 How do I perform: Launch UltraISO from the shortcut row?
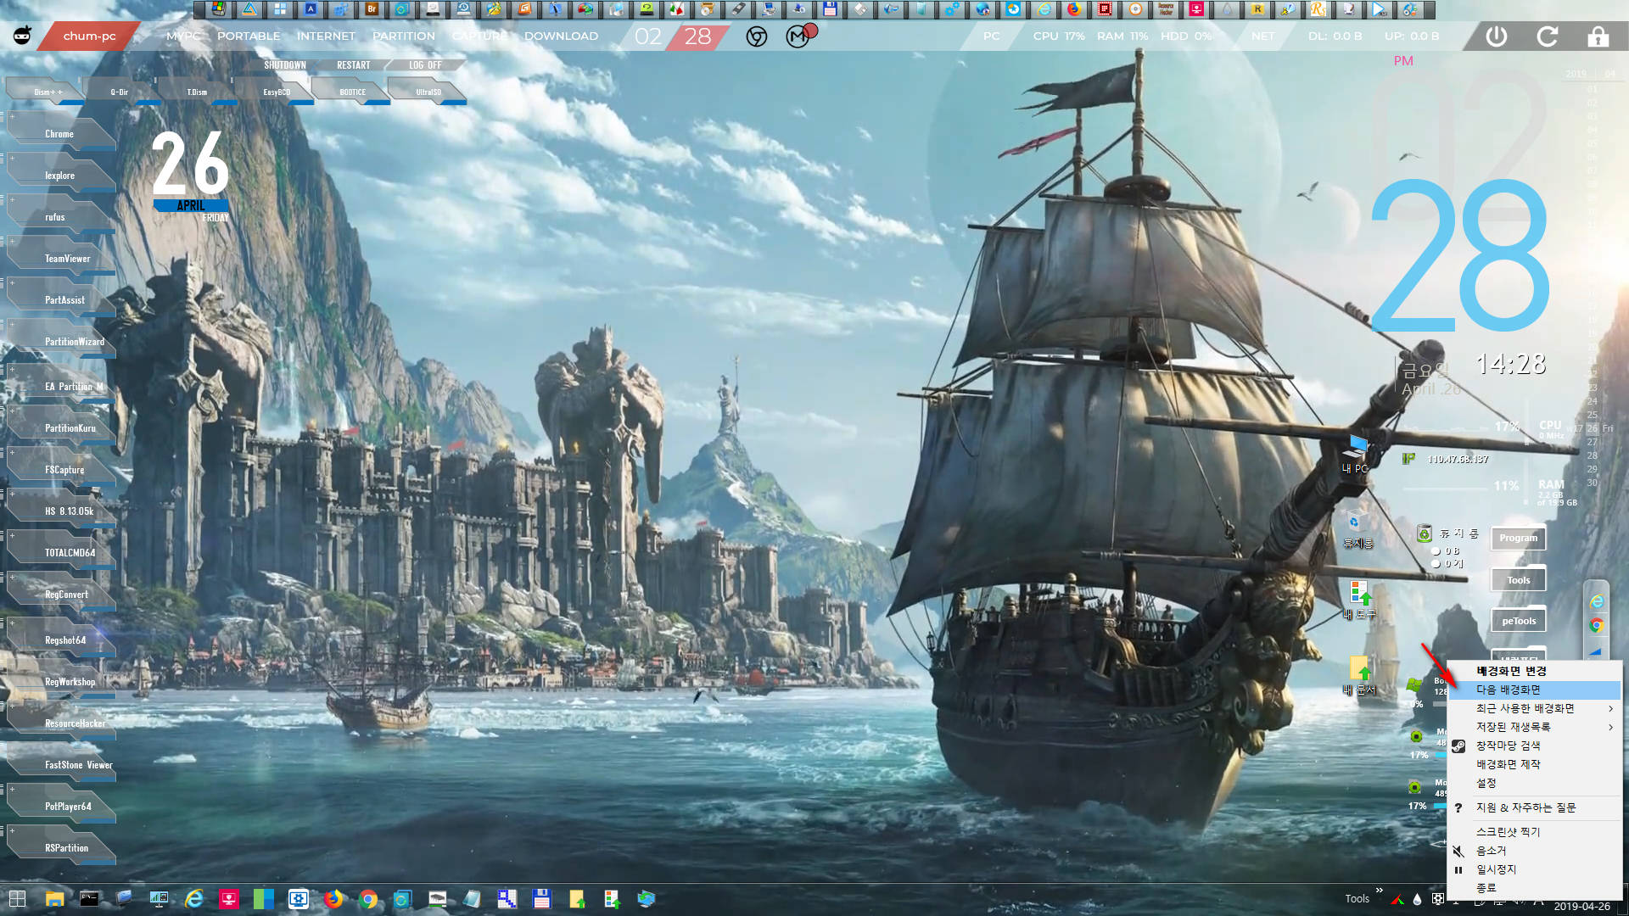(x=428, y=92)
